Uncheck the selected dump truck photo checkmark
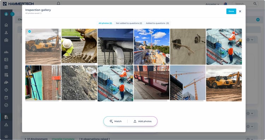 [x=30, y=31]
